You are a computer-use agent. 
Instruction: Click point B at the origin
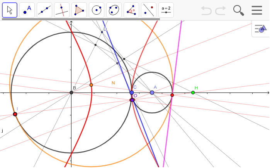click(x=71, y=93)
